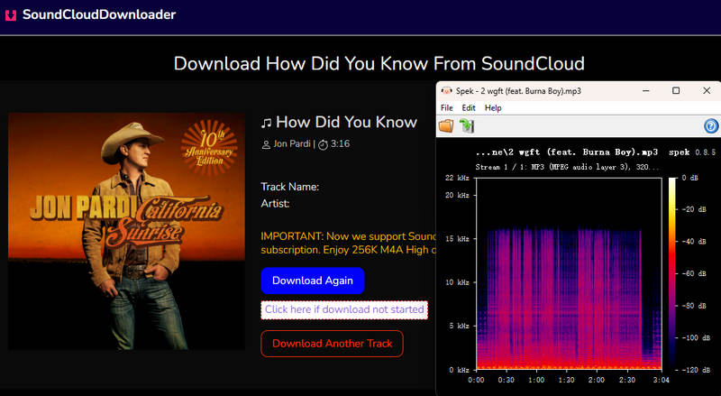The width and height of the screenshot is (721, 396).
Task: Click the Download Again button
Action: (x=313, y=281)
